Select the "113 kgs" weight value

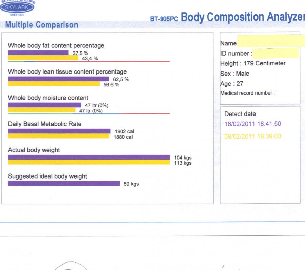click(183, 163)
